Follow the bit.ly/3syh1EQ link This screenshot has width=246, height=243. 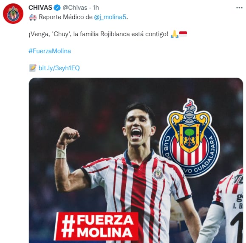[59, 68]
